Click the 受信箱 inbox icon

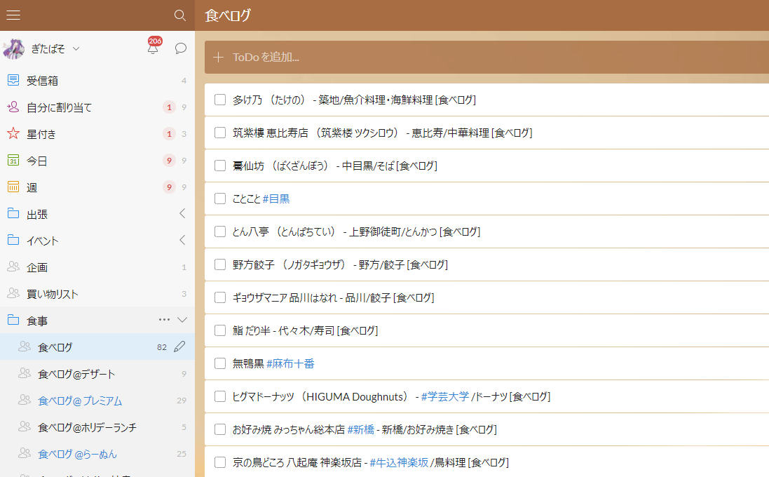[x=13, y=80]
